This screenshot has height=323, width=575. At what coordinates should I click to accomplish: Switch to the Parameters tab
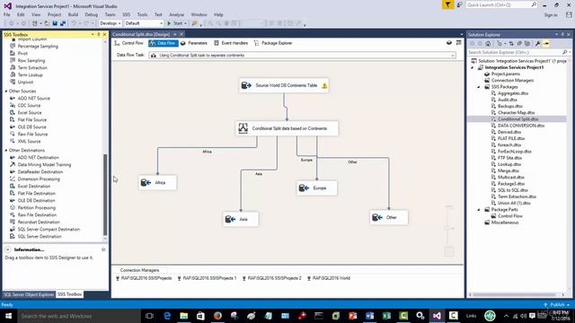pyautogui.click(x=194, y=43)
